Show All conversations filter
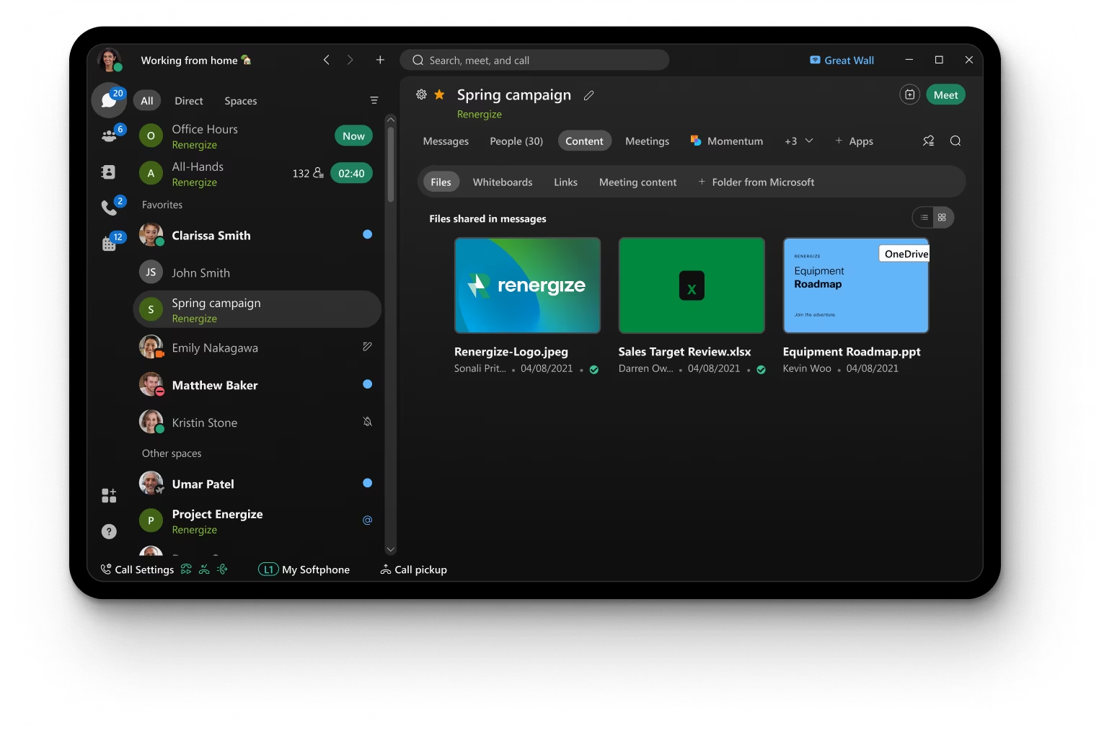This screenshot has width=1117, height=736. click(x=147, y=100)
